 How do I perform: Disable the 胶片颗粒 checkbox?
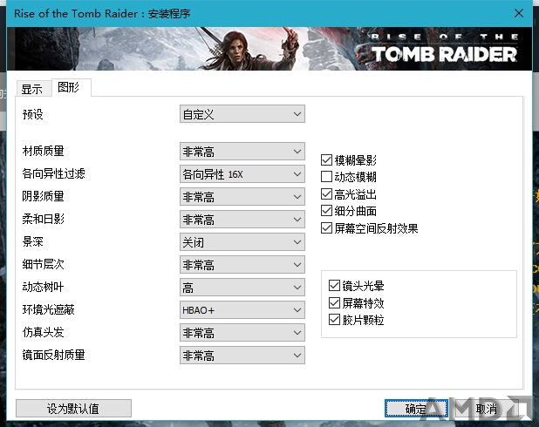pos(334,320)
